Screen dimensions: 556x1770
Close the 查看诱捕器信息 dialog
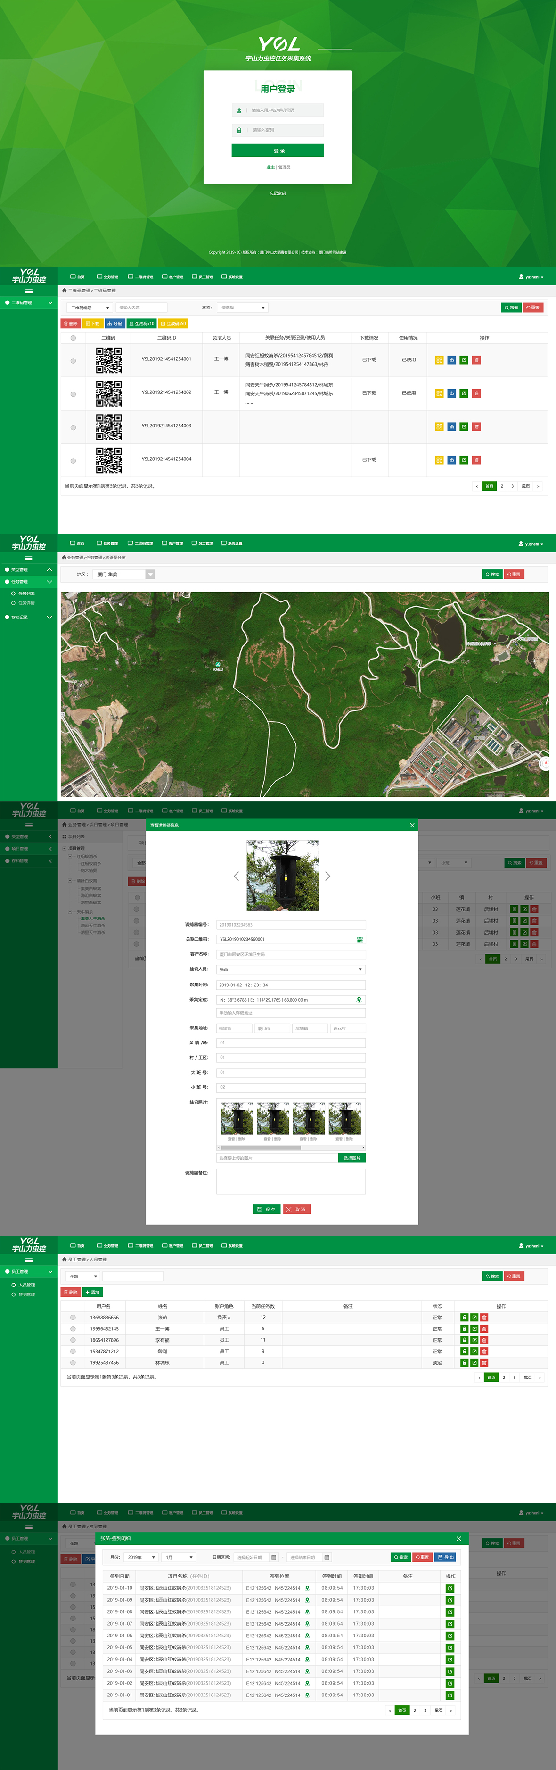[x=412, y=825]
